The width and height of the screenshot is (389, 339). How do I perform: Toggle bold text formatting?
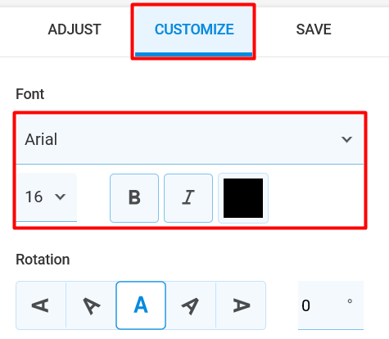click(134, 198)
